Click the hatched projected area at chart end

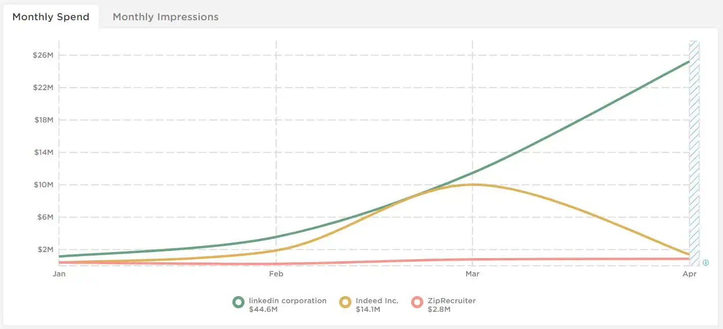694,153
